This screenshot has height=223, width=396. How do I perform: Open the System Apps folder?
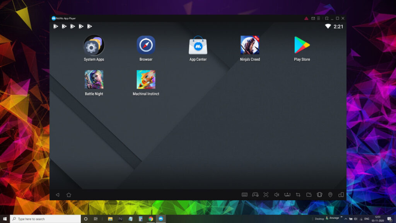(x=93, y=45)
